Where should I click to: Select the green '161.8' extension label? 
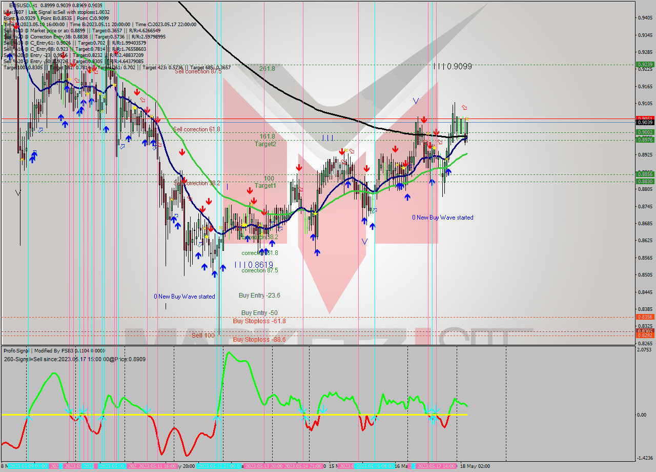pyautogui.click(x=267, y=136)
